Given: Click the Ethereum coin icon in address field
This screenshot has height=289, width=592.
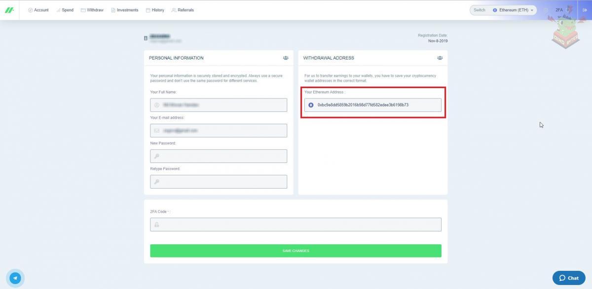Looking at the screenshot, I should click(x=311, y=105).
